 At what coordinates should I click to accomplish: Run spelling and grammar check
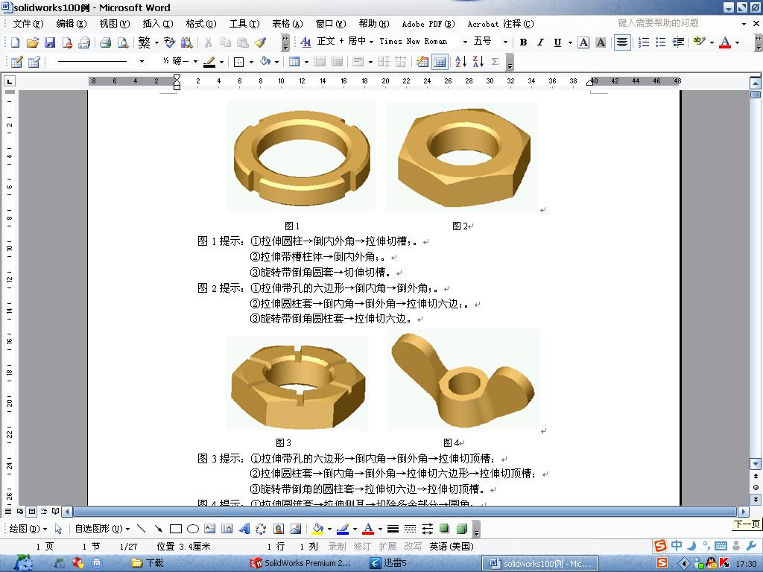coord(169,42)
